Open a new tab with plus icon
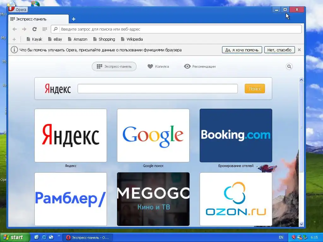 click(x=73, y=19)
